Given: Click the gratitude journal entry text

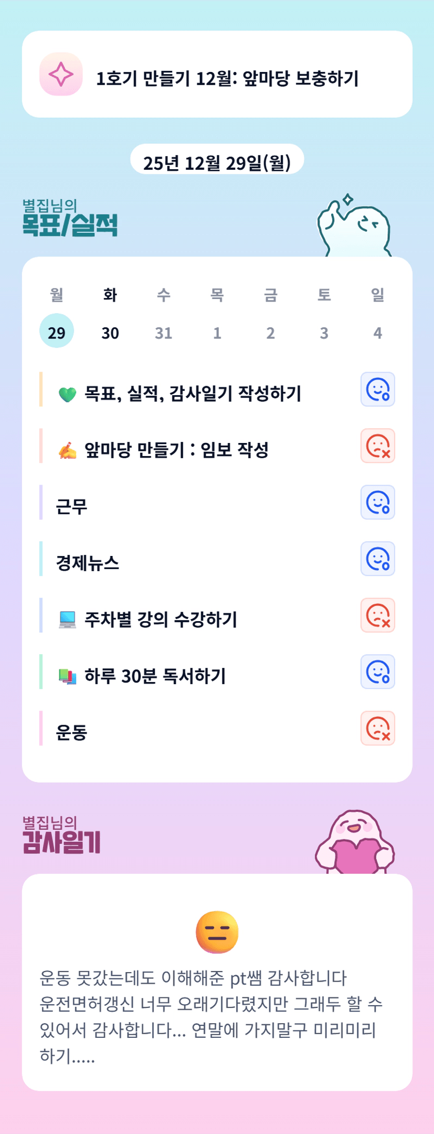Looking at the screenshot, I should tap(210, 1016).
